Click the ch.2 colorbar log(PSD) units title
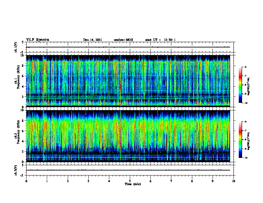Image resolution: width=263 pixels, height=203 pixels. pyautogui.click(x=249, y=141)
